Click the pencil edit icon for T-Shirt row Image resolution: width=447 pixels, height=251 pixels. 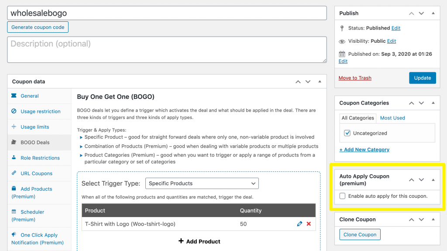coord(299,224)
